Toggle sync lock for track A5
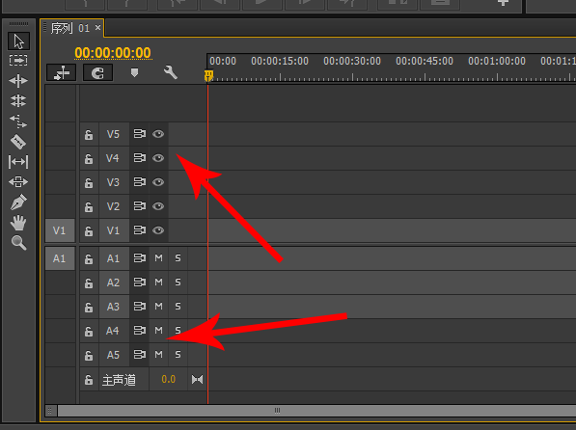This screenshot has height=430, width=576. click(x=139, y=355)
